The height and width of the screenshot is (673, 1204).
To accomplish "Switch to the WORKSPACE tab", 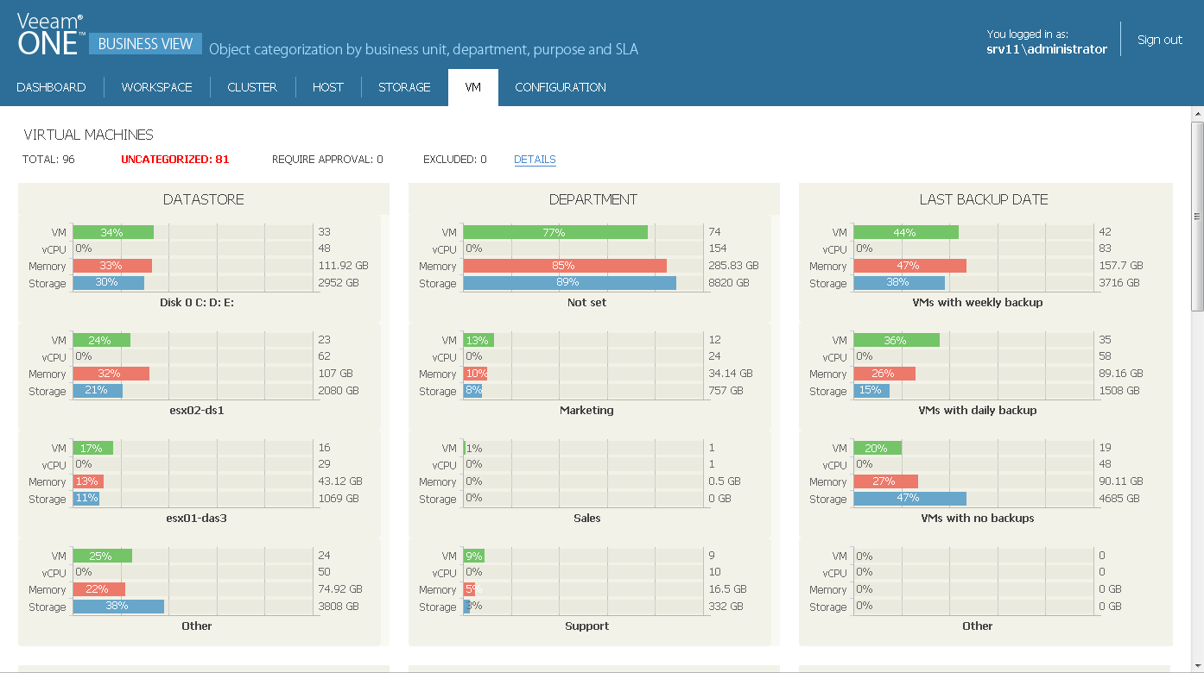I will tap(156, 87).
